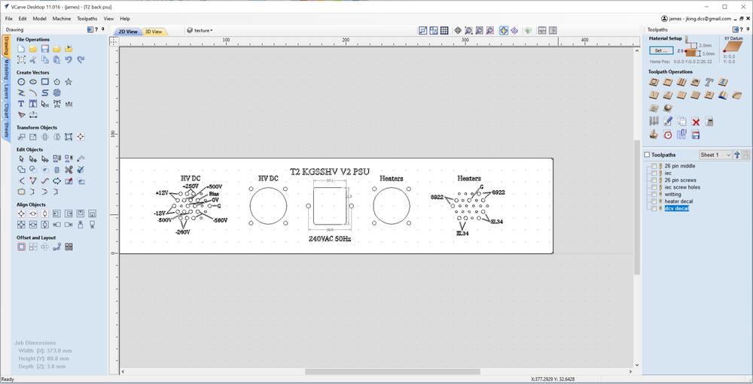
Task: Click the Save Toolpaths disk icon
Action: click(x=696, y=135)
